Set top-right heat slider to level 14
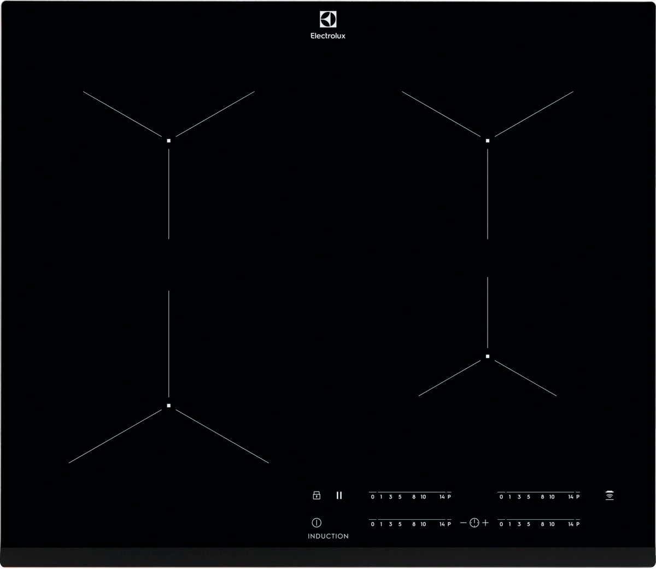Screen dimensions: 656x569 [x=570, y=496]
